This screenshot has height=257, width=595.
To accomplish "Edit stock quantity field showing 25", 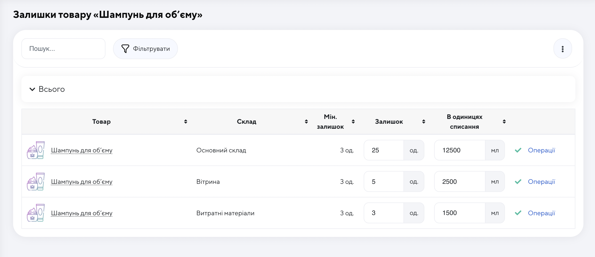I will pyautogui.click(x=384, y=150).
